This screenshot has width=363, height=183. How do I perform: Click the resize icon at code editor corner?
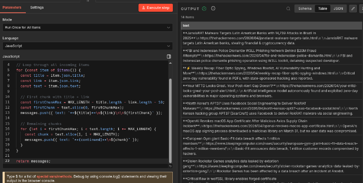170,166
